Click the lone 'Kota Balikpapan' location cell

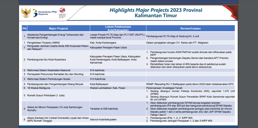[118, 84]
